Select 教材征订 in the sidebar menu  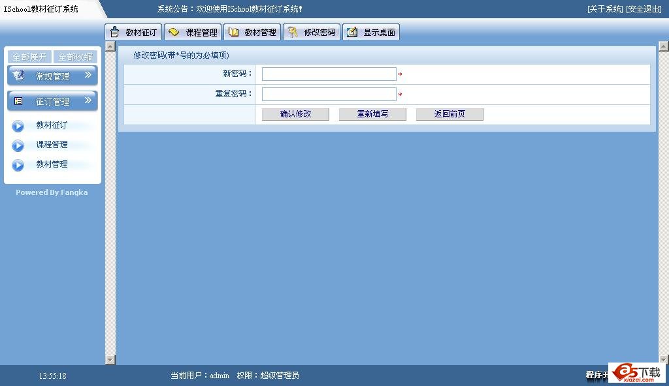click(x=52, y=125)
